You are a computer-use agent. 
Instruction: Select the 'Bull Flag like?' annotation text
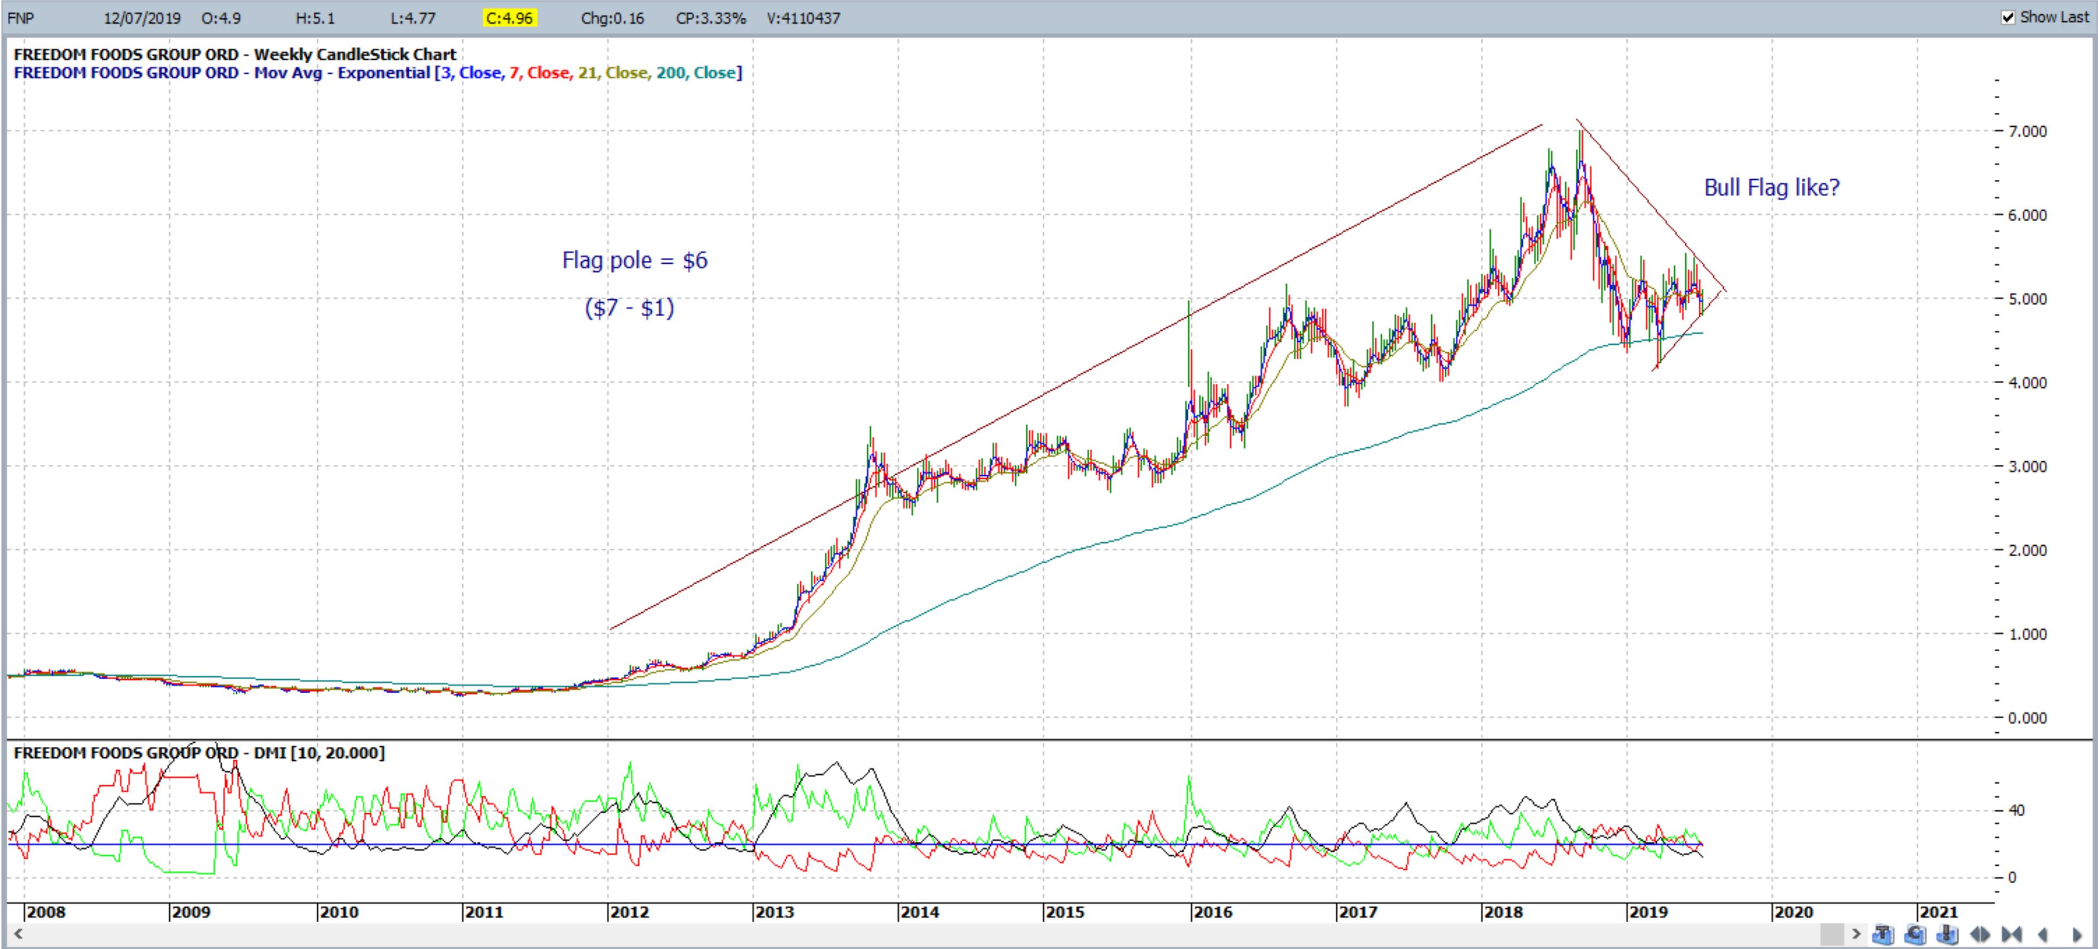coord(1771,188)
